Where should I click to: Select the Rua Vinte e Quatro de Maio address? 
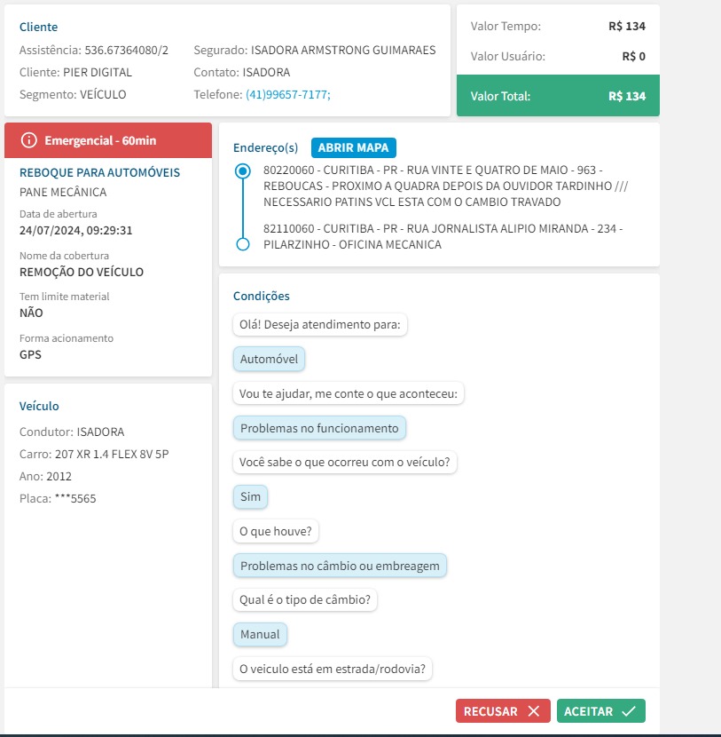(x=435, y=186)
